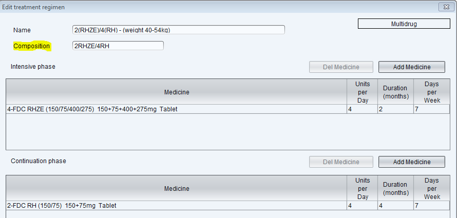Click the Multidrug button
This screenshot has width=457, height=218.
click(x=404, y=24)
